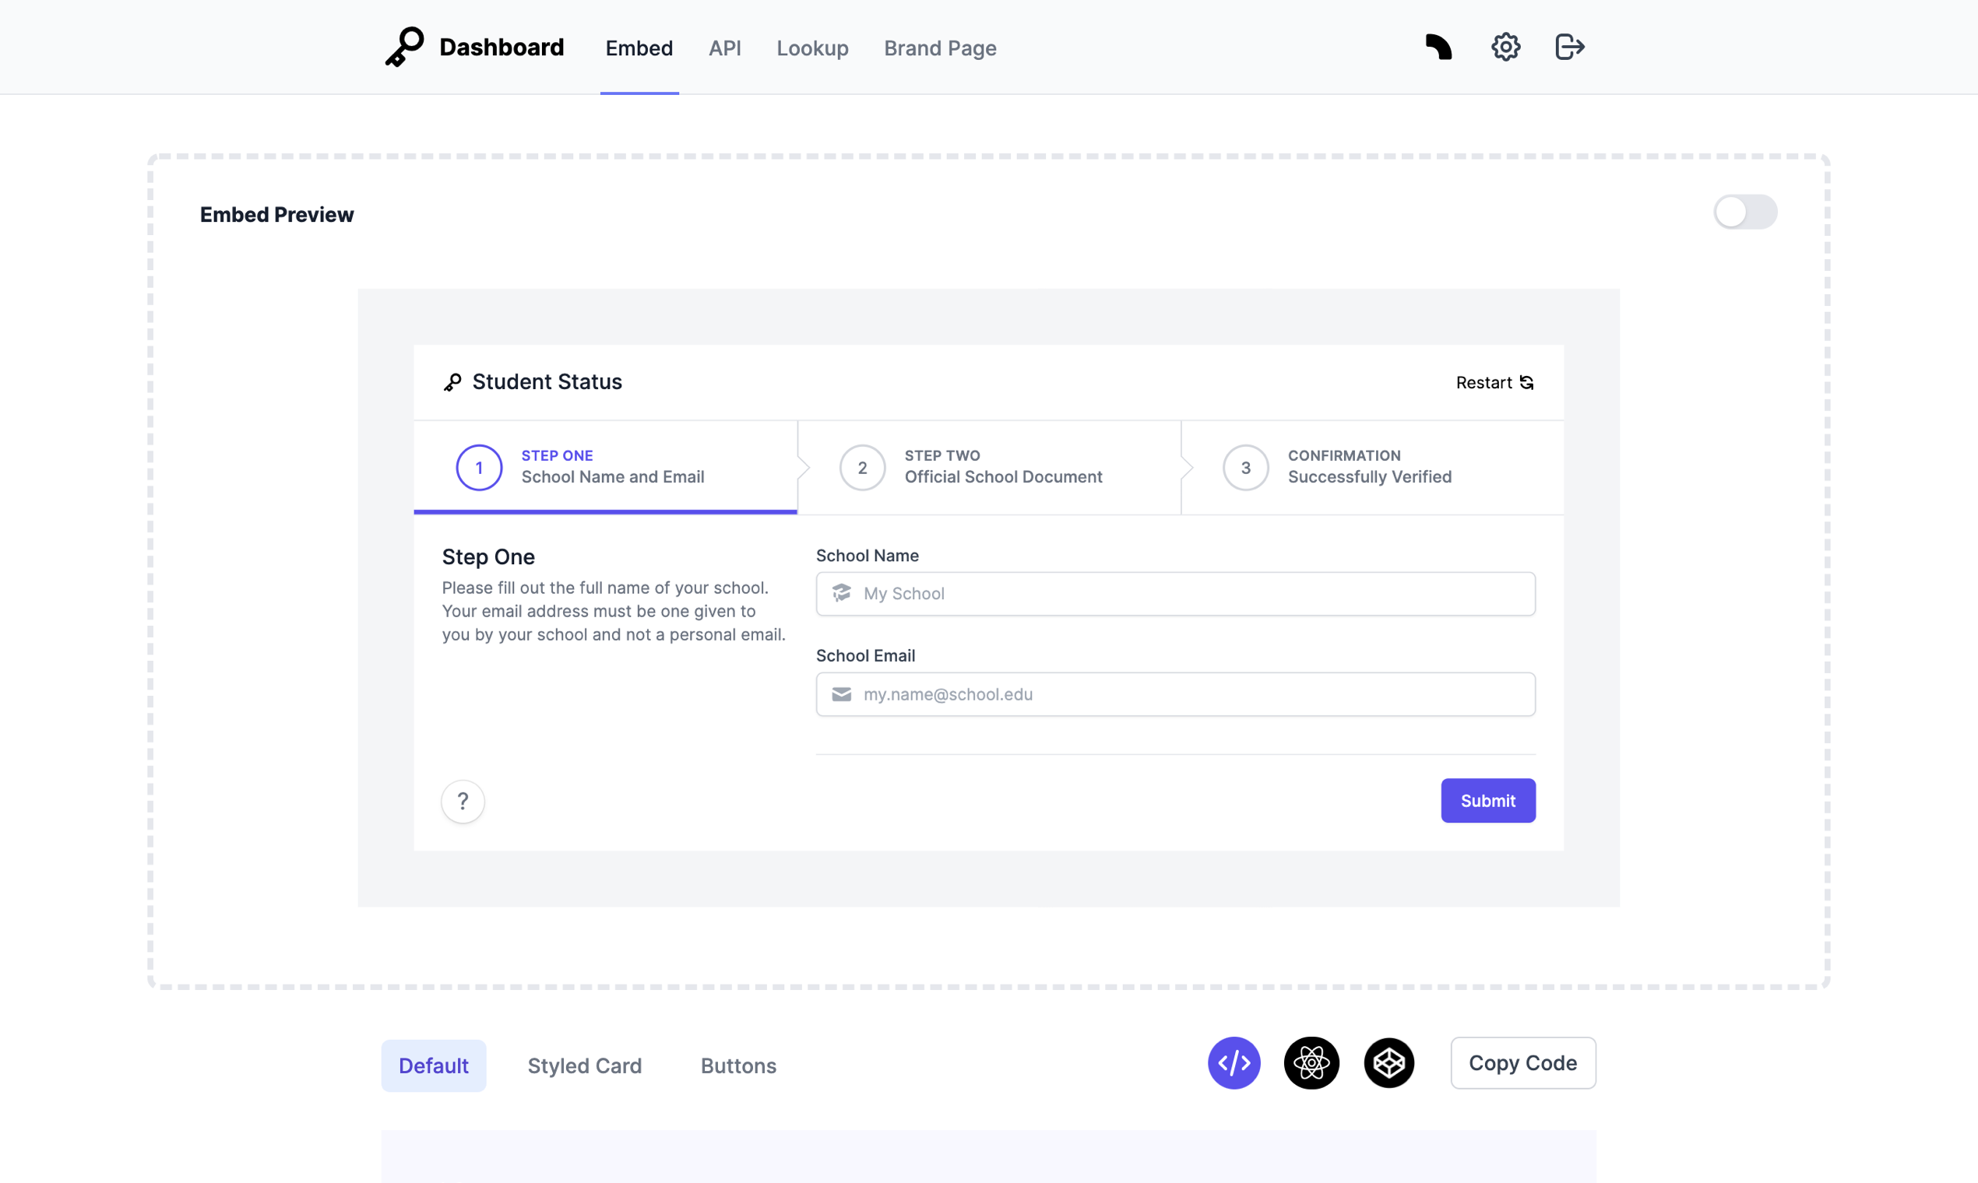
Task: Click the logout icon in header
Action: coord(1569,47)
